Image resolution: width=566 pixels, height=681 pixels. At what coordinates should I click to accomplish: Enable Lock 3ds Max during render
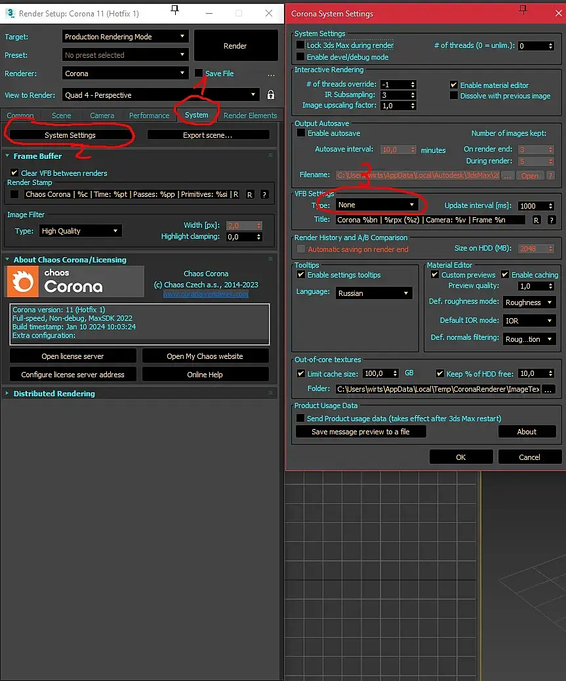[300, 45]
